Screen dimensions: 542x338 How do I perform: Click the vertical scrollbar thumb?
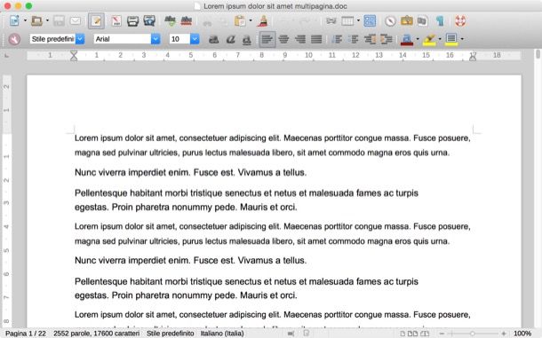(538, 54)
